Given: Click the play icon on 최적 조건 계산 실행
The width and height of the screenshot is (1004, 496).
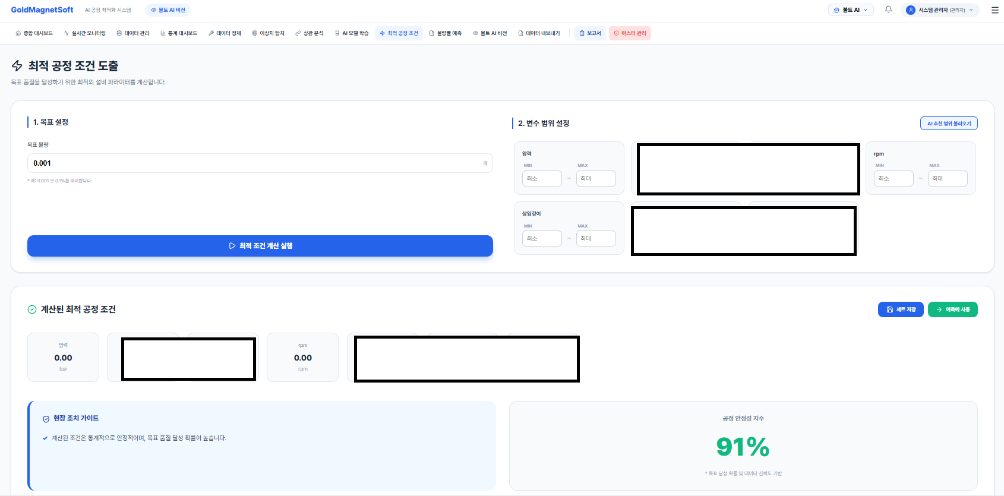Looking at the screenshot, I should [232, 246].
